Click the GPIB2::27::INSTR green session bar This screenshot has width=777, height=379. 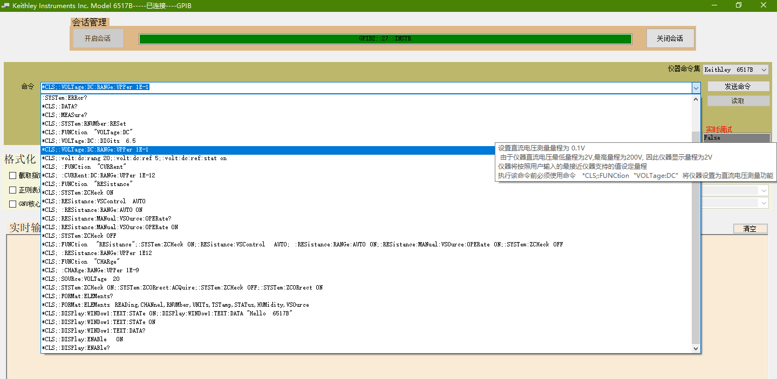click(385, 38)
